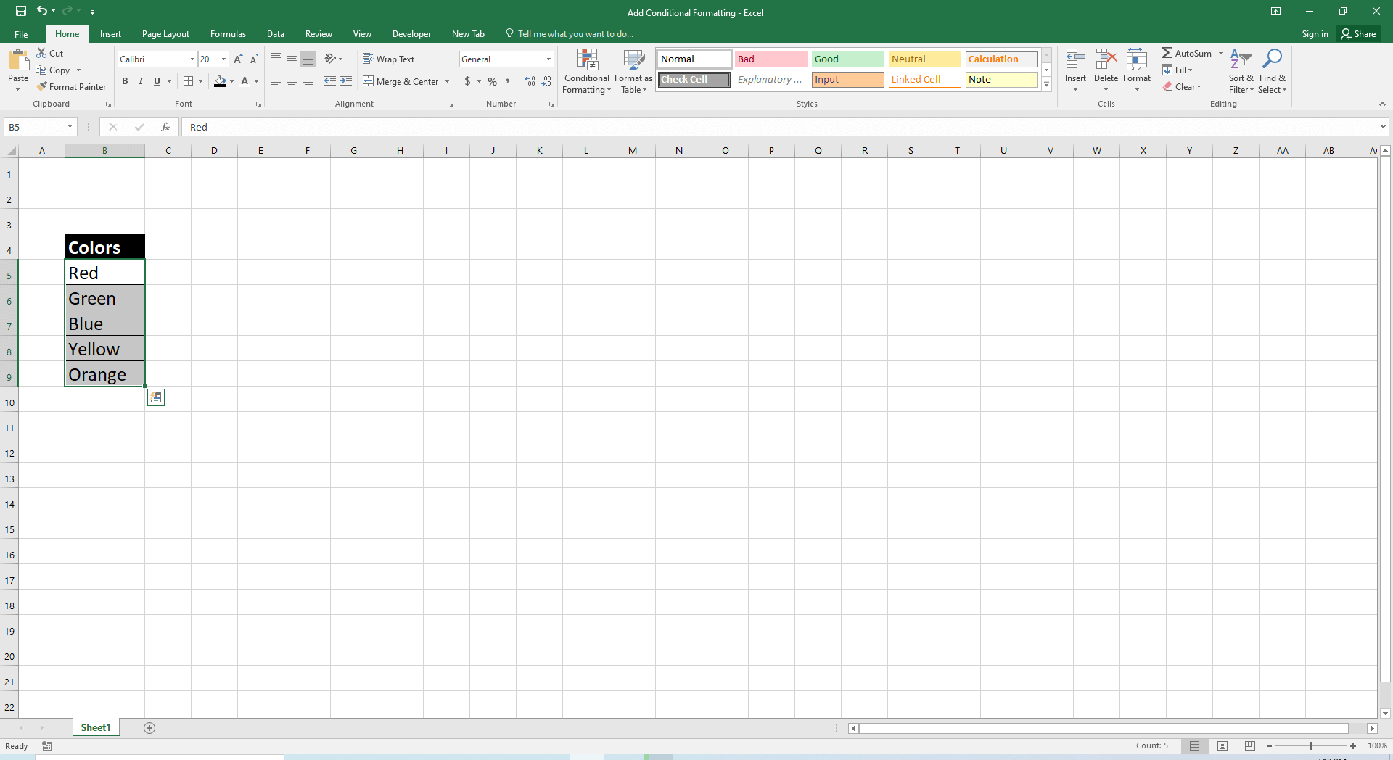
Task: Open the font name dropdown
Action: click(192, 59)
